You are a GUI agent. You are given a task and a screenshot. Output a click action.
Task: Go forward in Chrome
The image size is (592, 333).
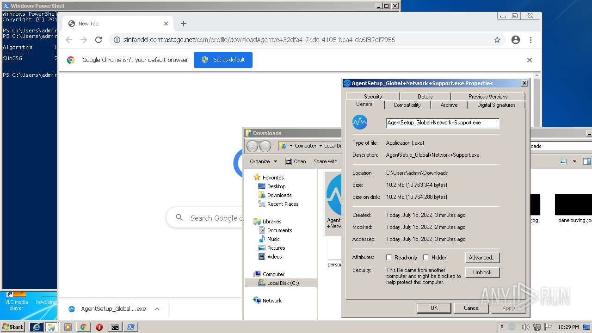point(84,40)
